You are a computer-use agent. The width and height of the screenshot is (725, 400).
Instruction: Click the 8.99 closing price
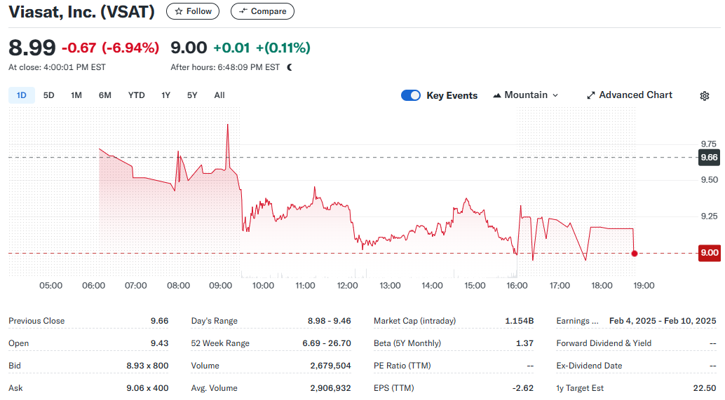[32, 48]
